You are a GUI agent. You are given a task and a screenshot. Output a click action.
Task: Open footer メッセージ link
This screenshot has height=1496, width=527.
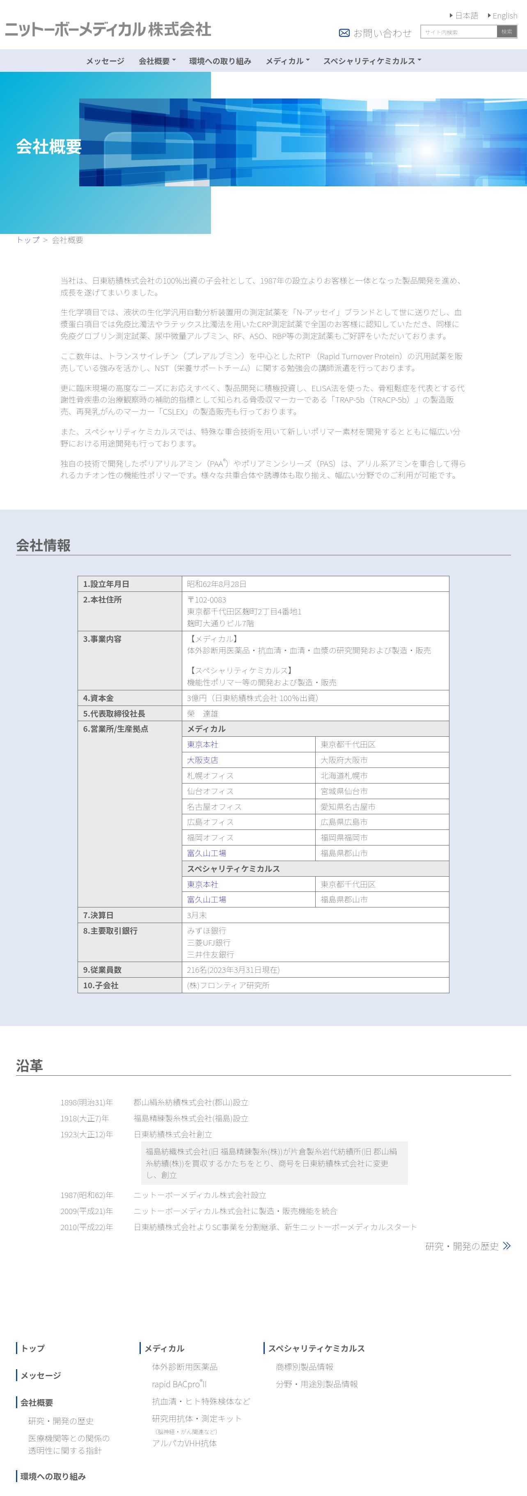click(x=41, y=1375)
